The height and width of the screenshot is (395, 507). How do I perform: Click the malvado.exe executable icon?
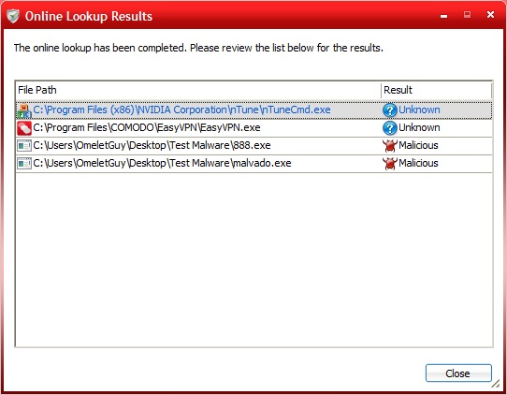(x=24, y=164)
